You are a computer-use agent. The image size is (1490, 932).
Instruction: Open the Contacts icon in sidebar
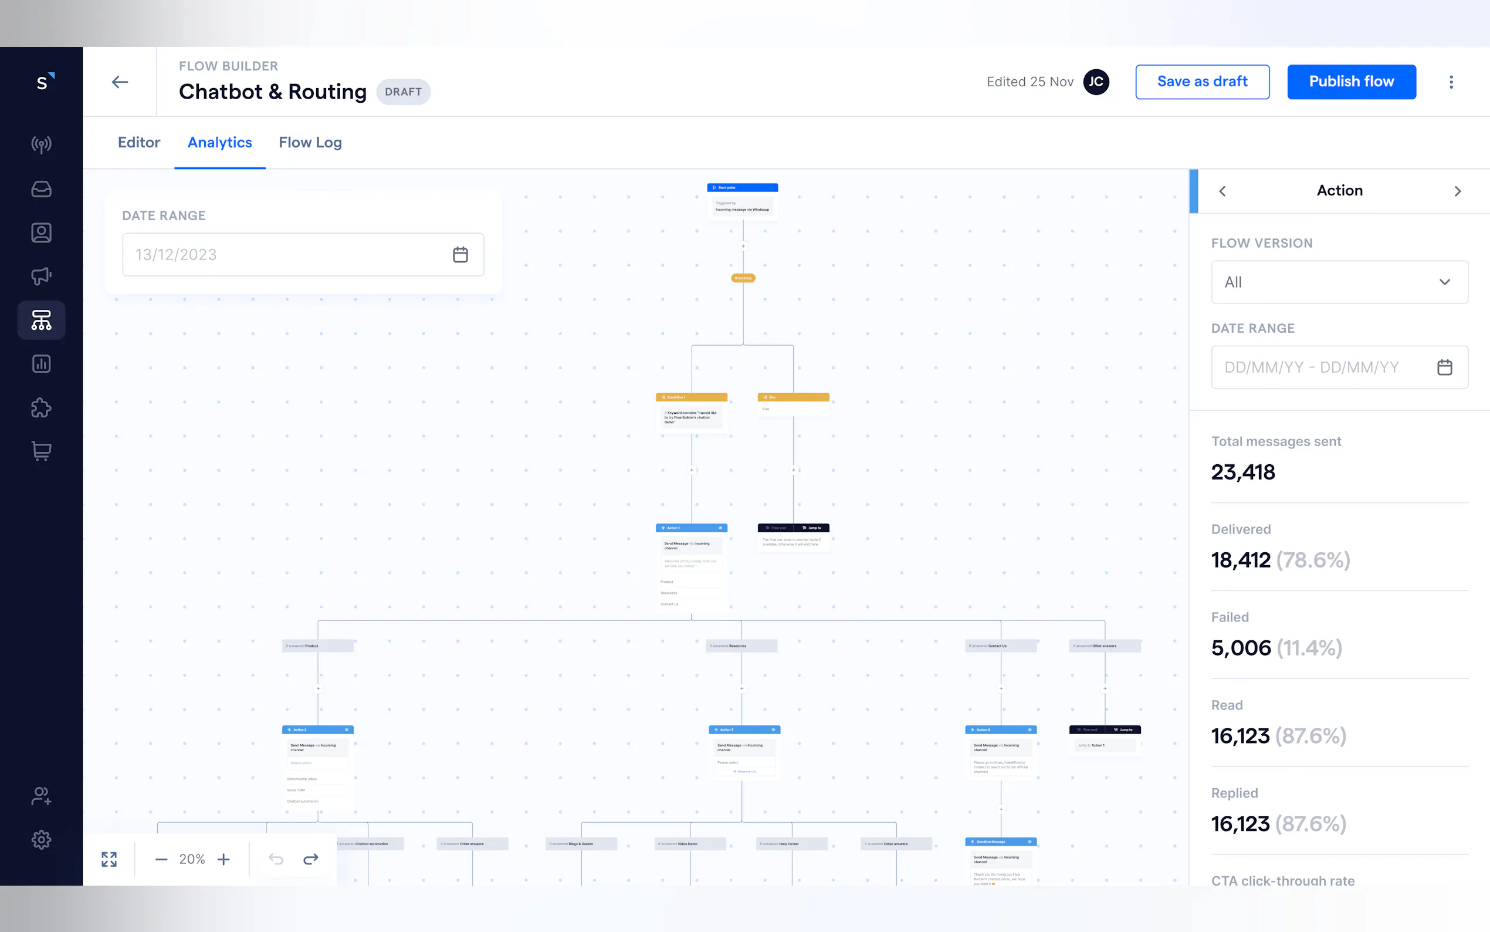click(x=41, y=232)
